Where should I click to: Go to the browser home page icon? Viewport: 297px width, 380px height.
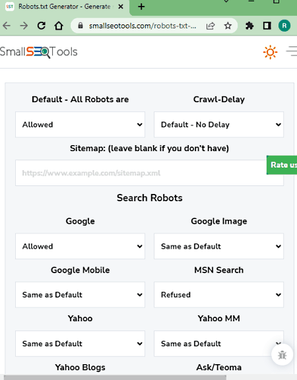click(59, 26)
